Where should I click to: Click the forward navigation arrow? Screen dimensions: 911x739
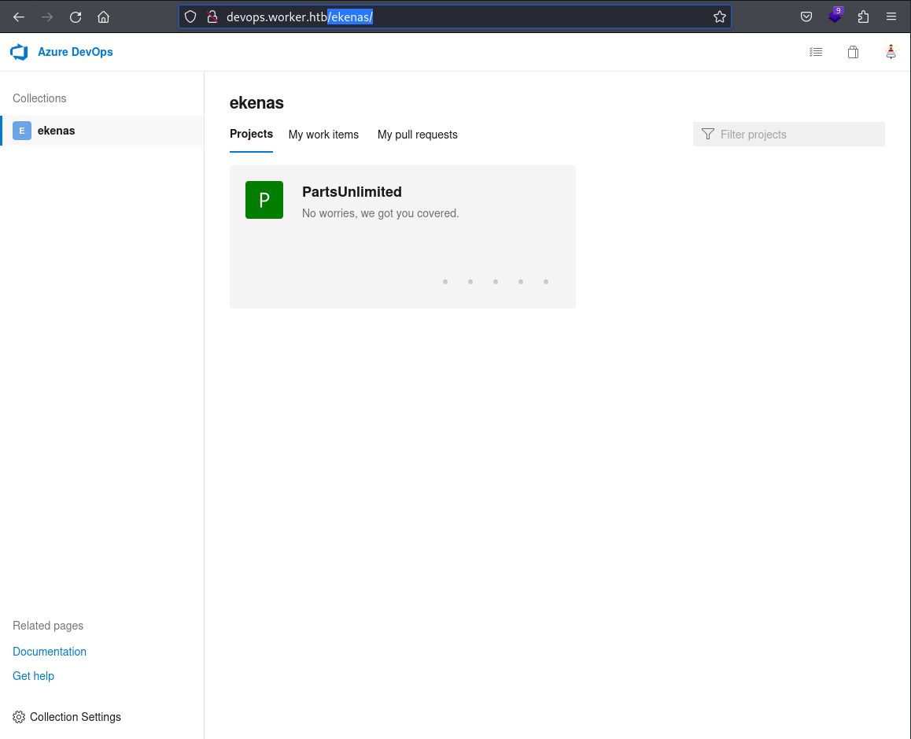tap(47, 17)
